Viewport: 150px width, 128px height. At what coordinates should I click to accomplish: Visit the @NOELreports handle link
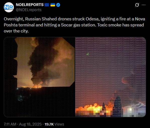tap(29, 10)
